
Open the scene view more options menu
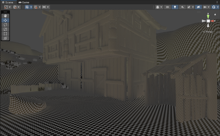pos(217,2)
